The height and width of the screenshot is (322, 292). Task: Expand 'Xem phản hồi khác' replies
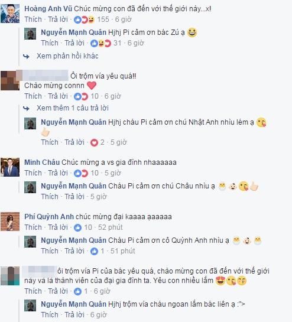click(x=67, y=56)
